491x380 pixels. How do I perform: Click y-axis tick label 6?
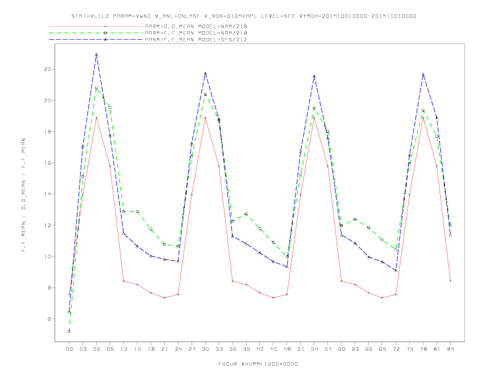coord(50,319)
